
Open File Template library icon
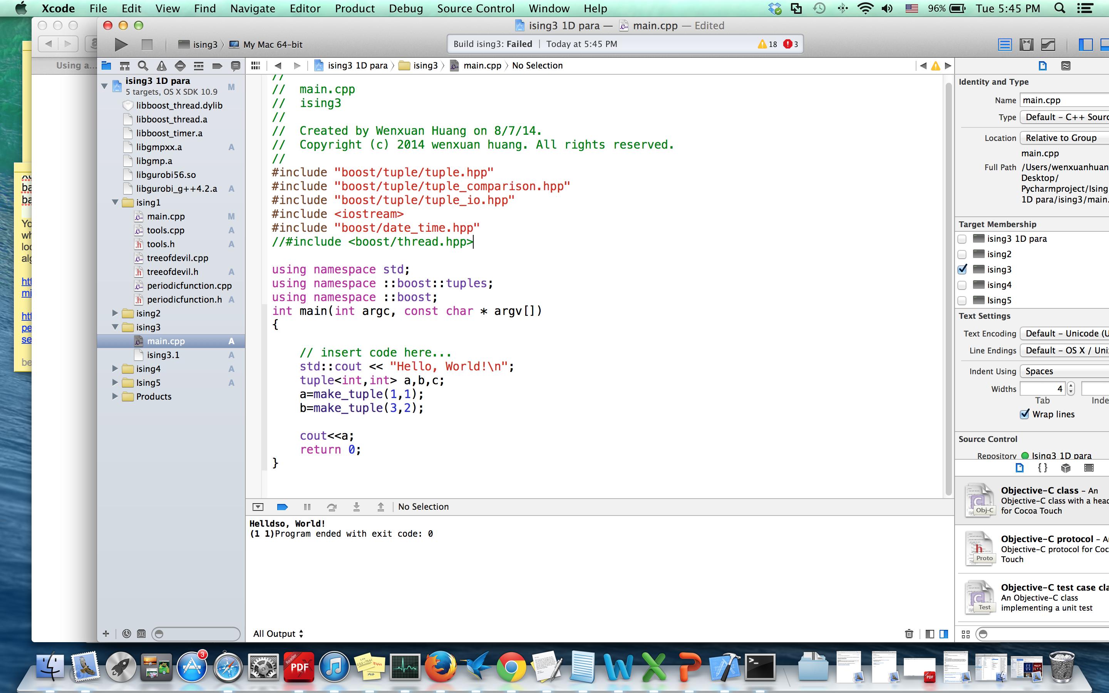[x=1020, y=468]
